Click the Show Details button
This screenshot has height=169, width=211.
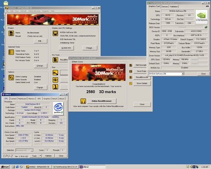click(142, 84)
